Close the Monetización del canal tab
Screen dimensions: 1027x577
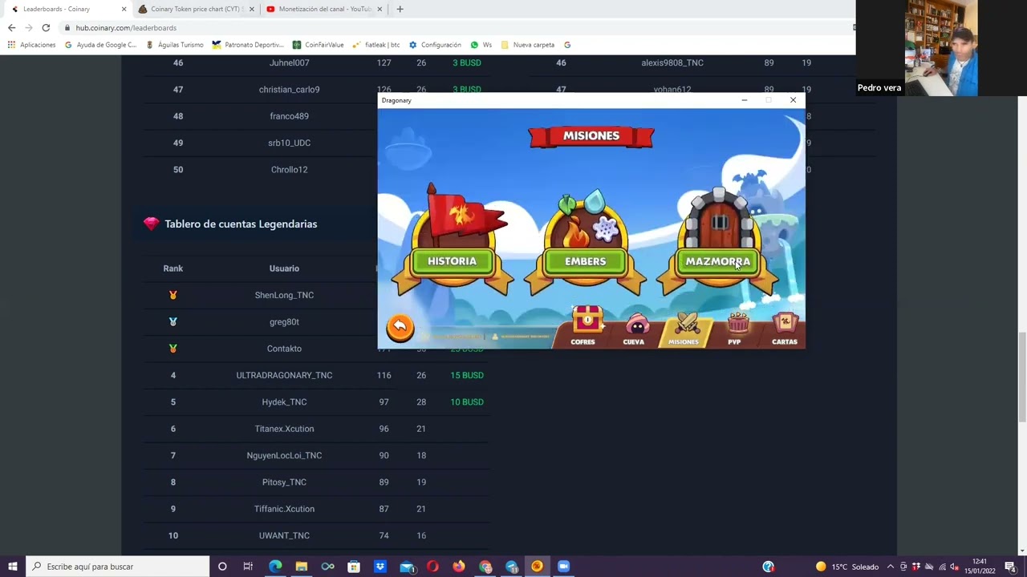click(380, 9)
